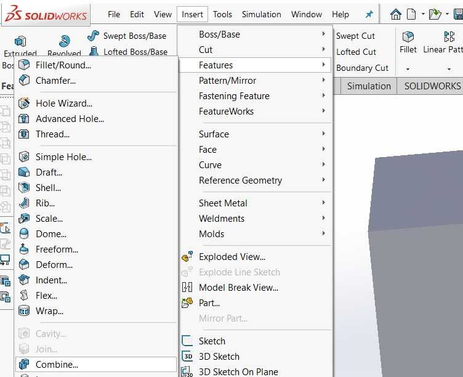The image size is (463, 377).
Task: Click the Deform feature icon
Action: pos(24,264)
